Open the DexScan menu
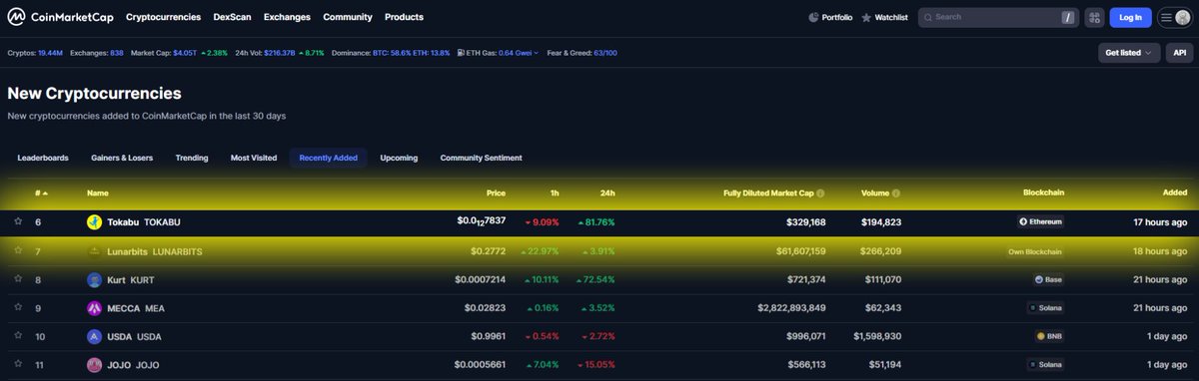Viewport: 1199px width, 381px height. pos(232,17)
